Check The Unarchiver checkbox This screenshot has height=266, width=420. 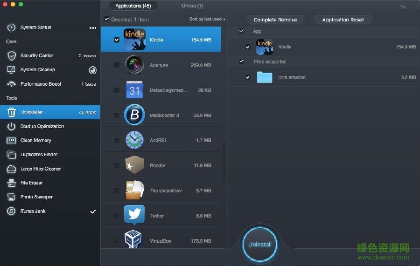coord(117,191)
